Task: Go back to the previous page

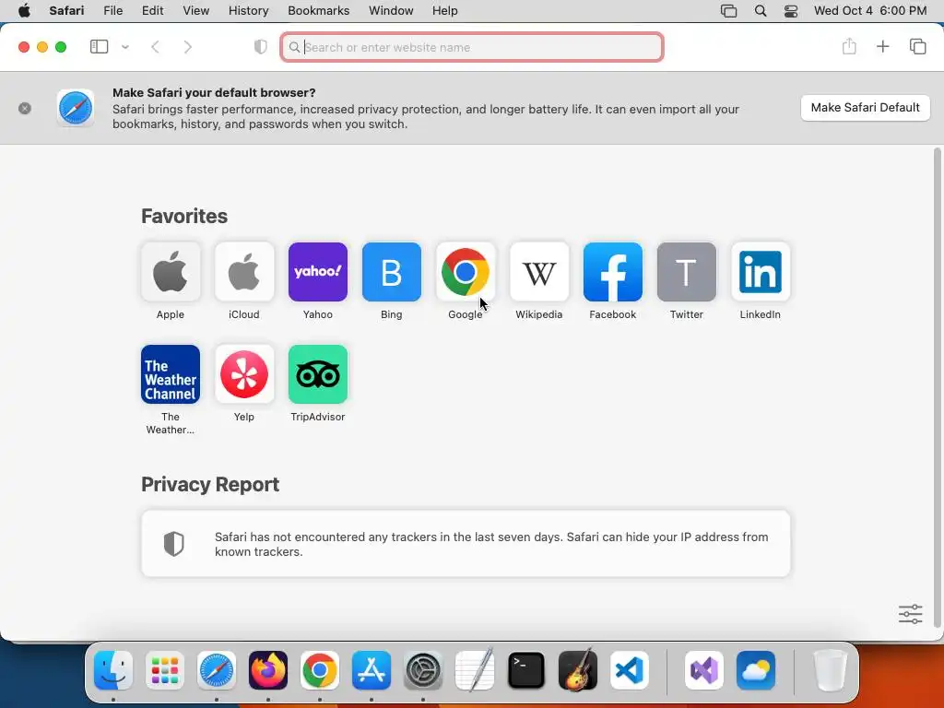Action: (x=155, y=47)
